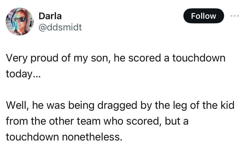Click the line containing 'today...'
Screen dimensions: 246x149
tap(21, 74)
